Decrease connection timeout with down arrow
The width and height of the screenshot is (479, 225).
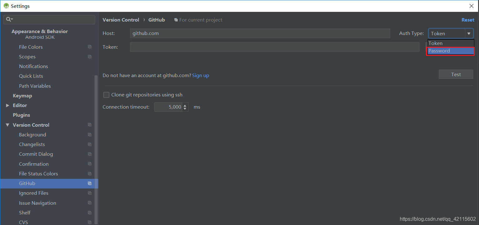[x=185, y=109]
